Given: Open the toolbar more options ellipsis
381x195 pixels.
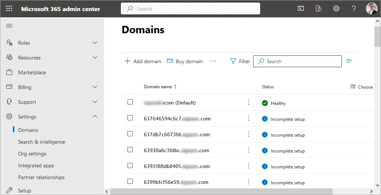Looking at the screenshot, I should click(x=213, y=61).
